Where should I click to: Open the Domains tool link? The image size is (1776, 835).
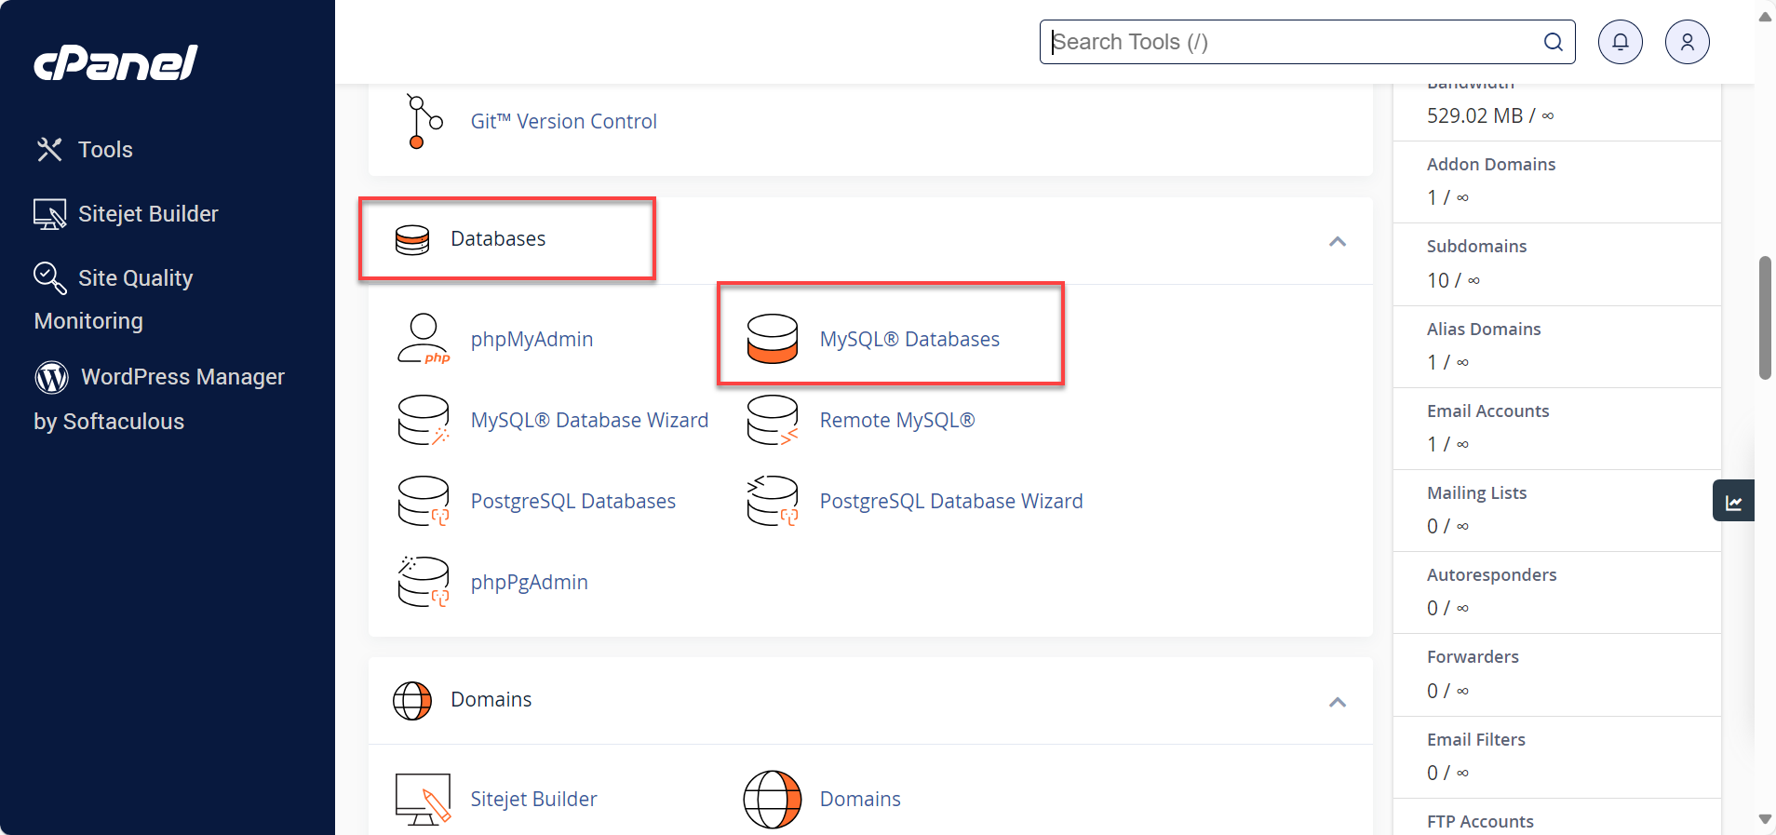[x=860, y=799]
